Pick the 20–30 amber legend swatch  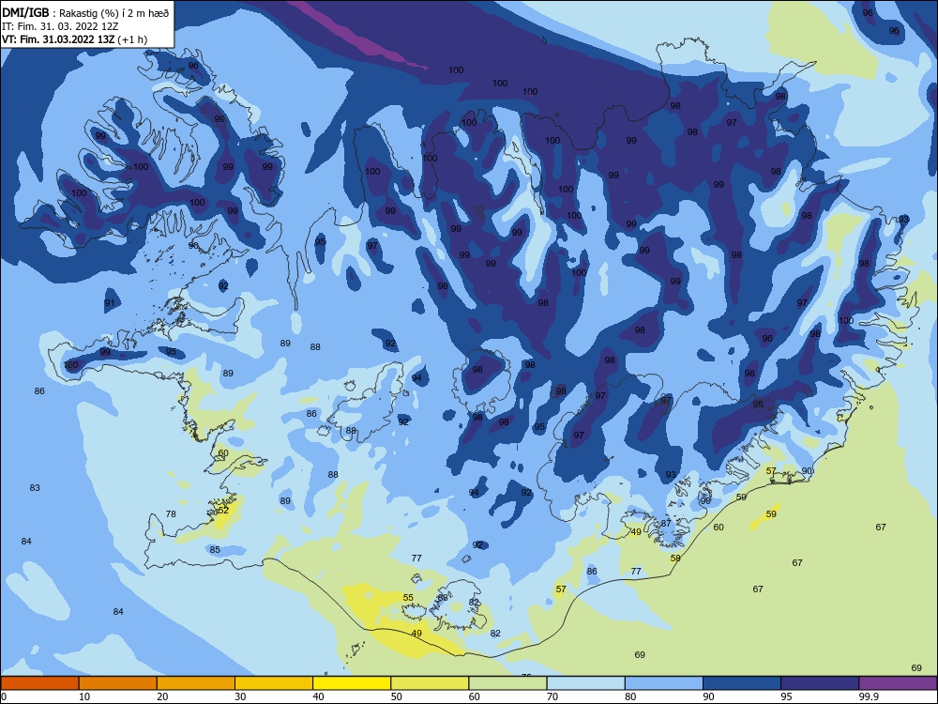(x=196, y=683)
